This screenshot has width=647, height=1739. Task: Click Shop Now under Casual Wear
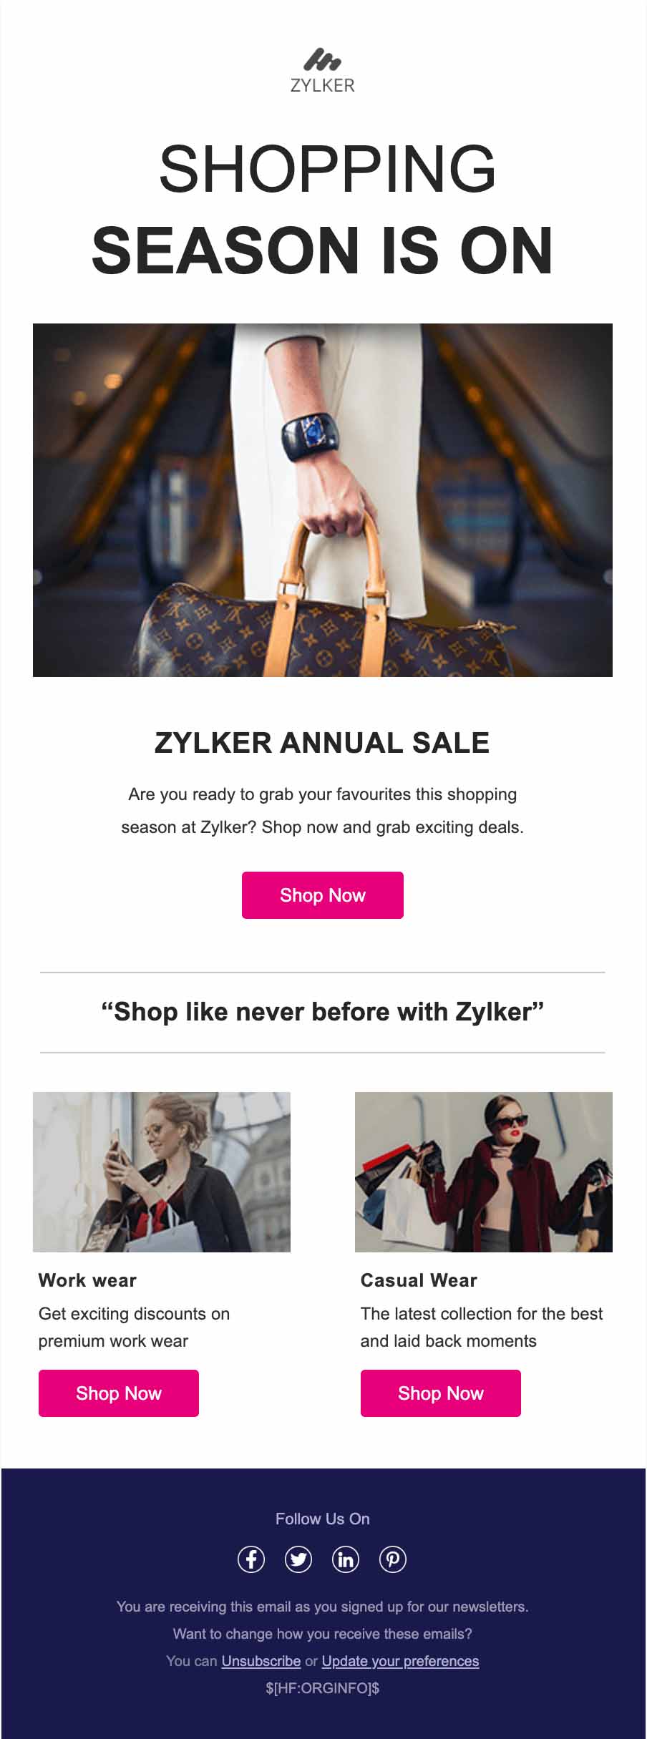click(x=441, y=1393)
